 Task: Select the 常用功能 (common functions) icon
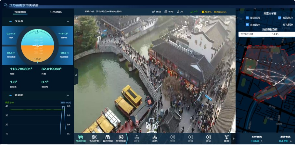click(x=81, y=137)
